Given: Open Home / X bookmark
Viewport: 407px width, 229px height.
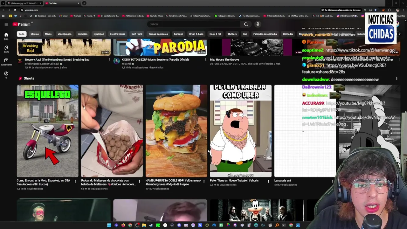Looking at the screenshot, I should pos(89,16).
